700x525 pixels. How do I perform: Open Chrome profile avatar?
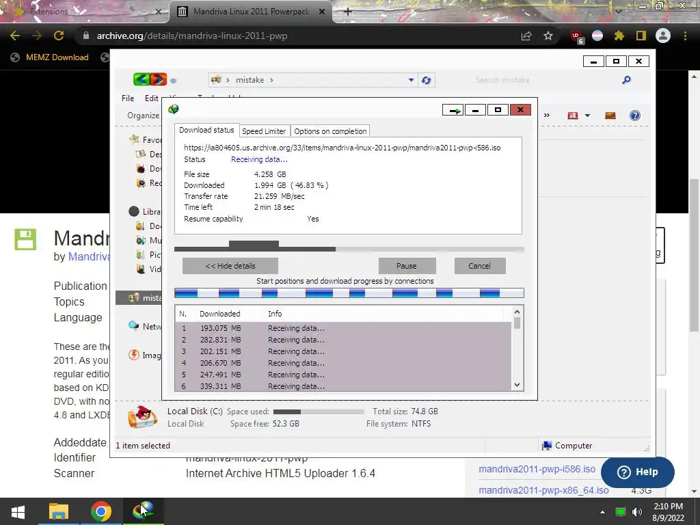pos(663,36)
